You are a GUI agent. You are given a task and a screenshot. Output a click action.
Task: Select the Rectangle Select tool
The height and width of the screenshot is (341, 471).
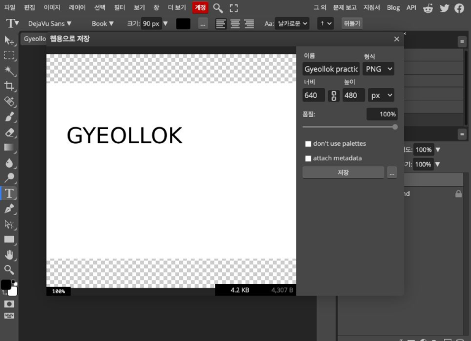pos(9,56)
